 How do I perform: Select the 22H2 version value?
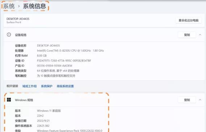[x=40, y=116]
